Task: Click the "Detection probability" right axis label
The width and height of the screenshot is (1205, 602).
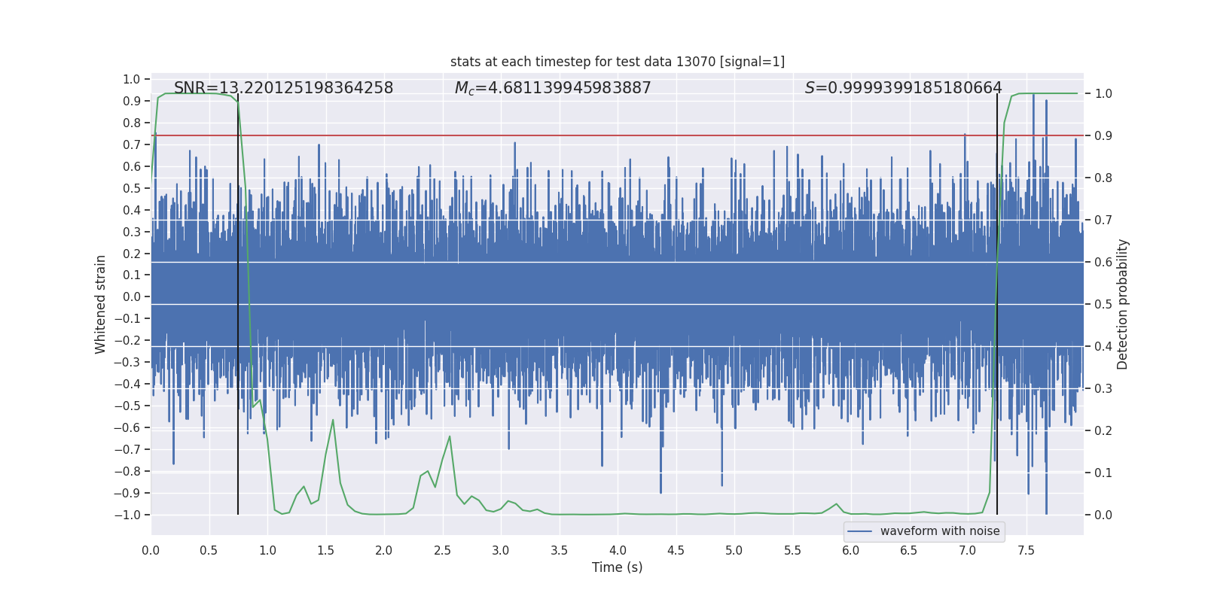Action: click(1122, 304)
